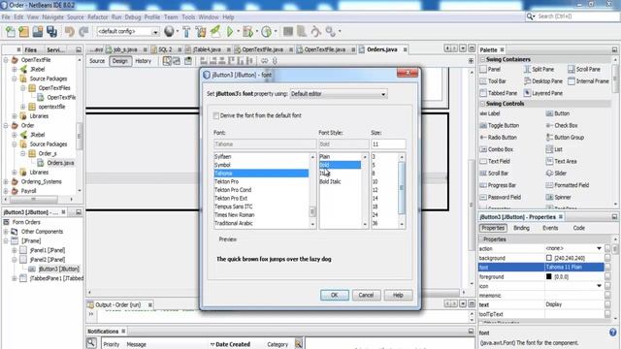621x349 pixels.
Task: Click the Save All toolbar icon
Action: click(x=51, y=31)
